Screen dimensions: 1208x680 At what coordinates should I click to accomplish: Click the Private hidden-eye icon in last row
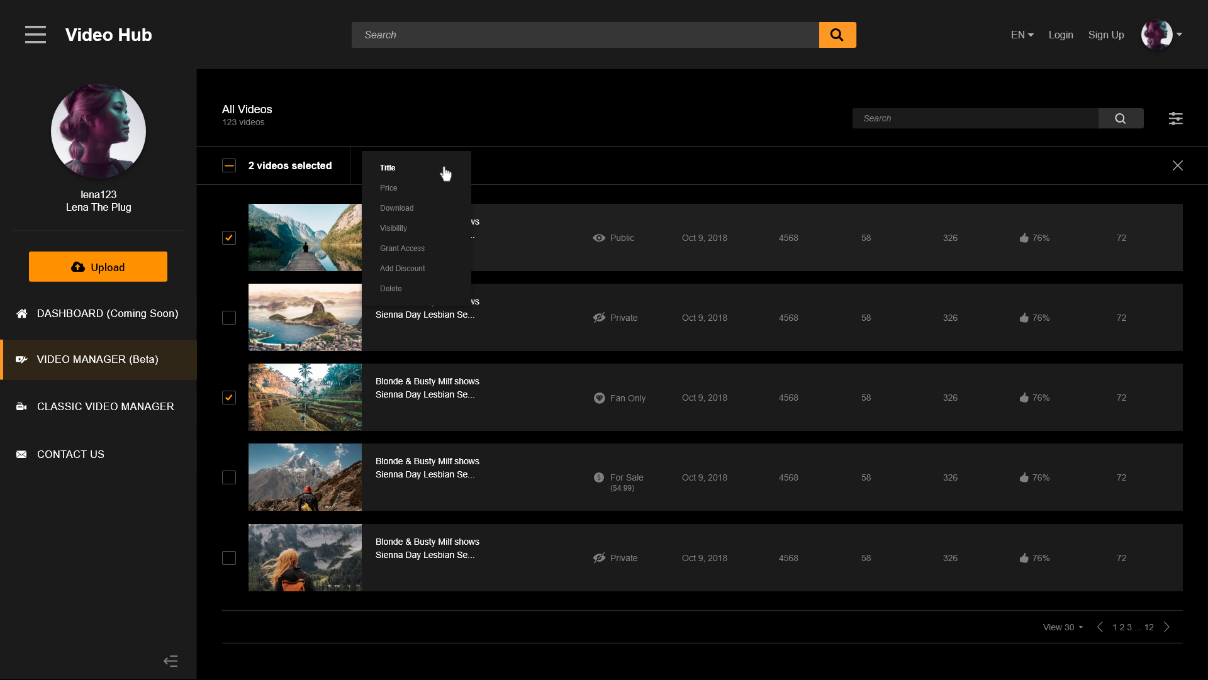coord(599,558)
